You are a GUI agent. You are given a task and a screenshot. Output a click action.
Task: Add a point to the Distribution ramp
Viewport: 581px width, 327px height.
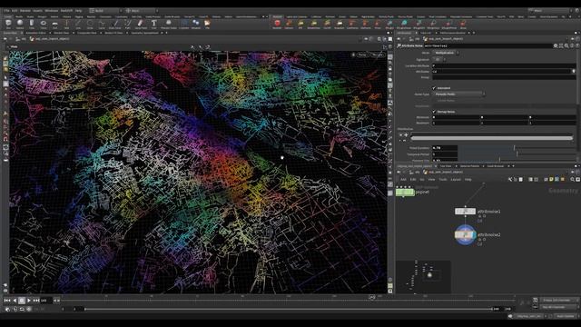click(x=406, y=135)
